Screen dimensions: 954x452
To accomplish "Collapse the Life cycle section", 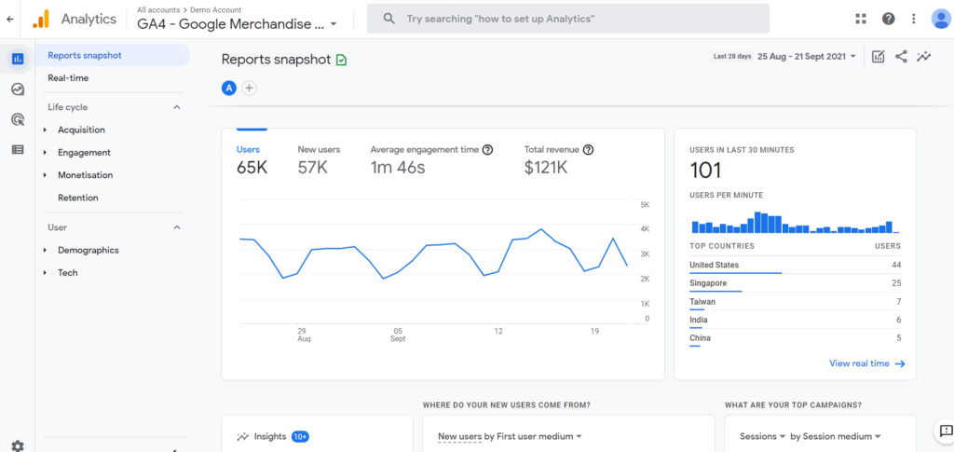I will pos(177,107).
